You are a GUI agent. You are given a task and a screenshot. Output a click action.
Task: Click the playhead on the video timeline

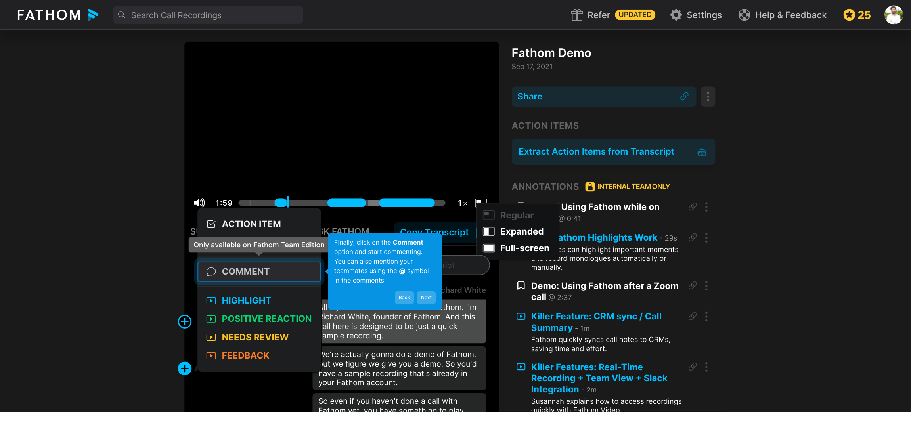[x=288, y=202]
